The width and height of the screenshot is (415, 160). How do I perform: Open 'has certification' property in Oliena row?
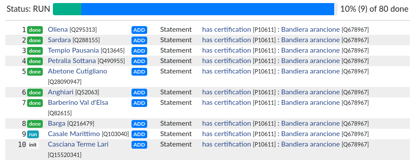click(x=227, y=30)
